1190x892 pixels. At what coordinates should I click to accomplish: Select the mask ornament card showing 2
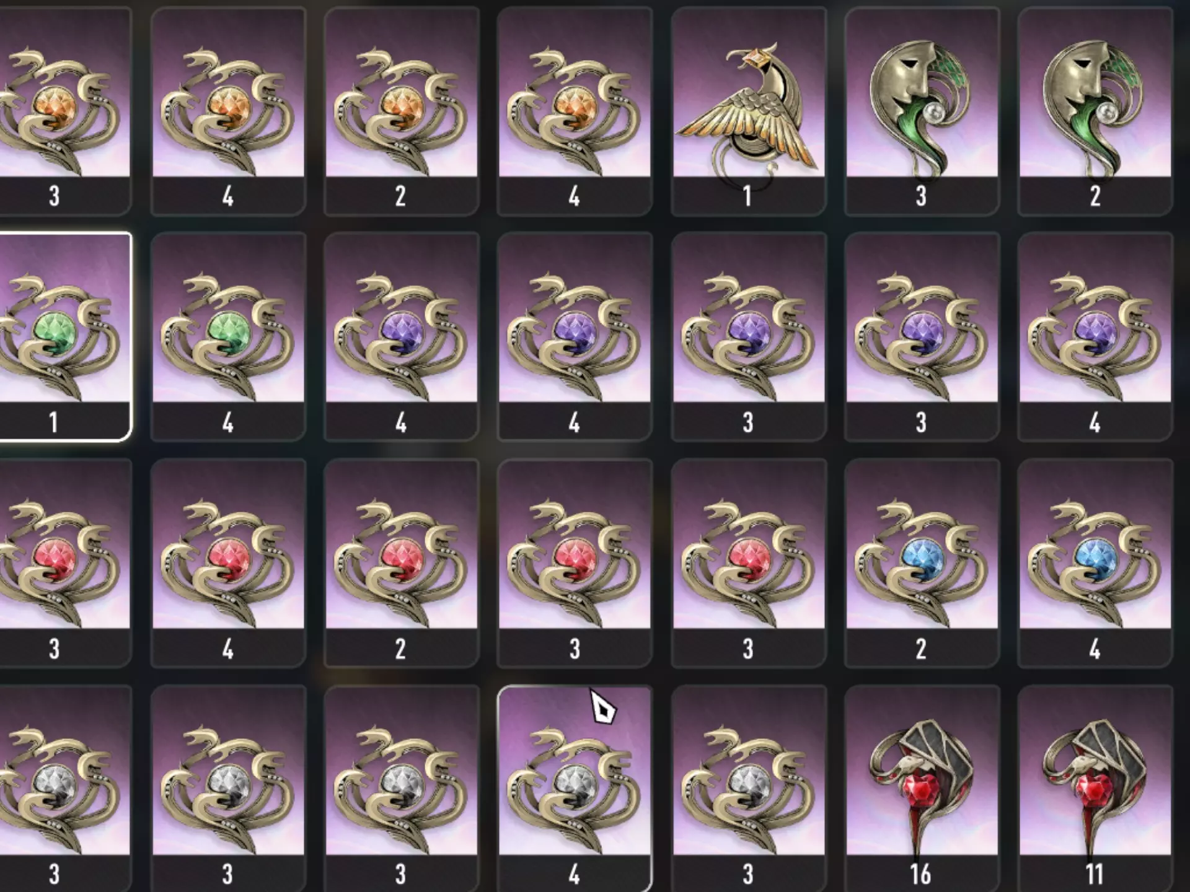pos(1095,111)
